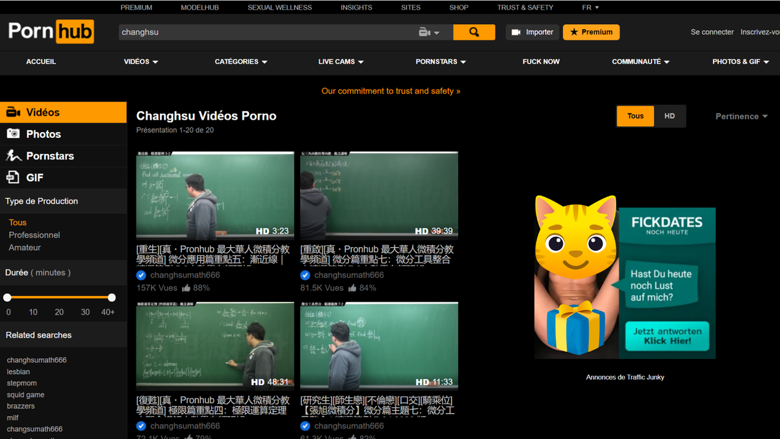This screenshot has width=780, height=439.
Task: Click the verified badge under the 3:23 video
Action: [x=141, y=275]
